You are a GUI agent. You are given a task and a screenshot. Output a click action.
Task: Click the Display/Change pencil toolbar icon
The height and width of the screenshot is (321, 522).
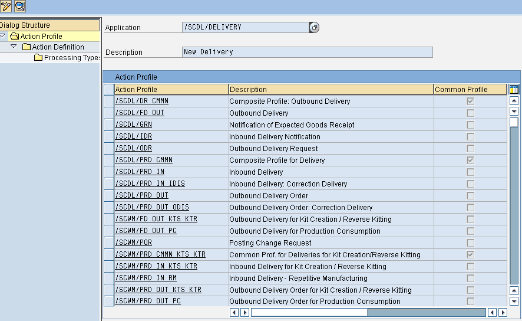click(x=6, y=6)
